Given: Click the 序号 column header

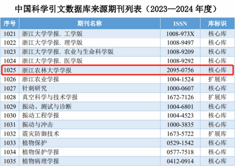Looking at the screenshot, I should 9,23.
